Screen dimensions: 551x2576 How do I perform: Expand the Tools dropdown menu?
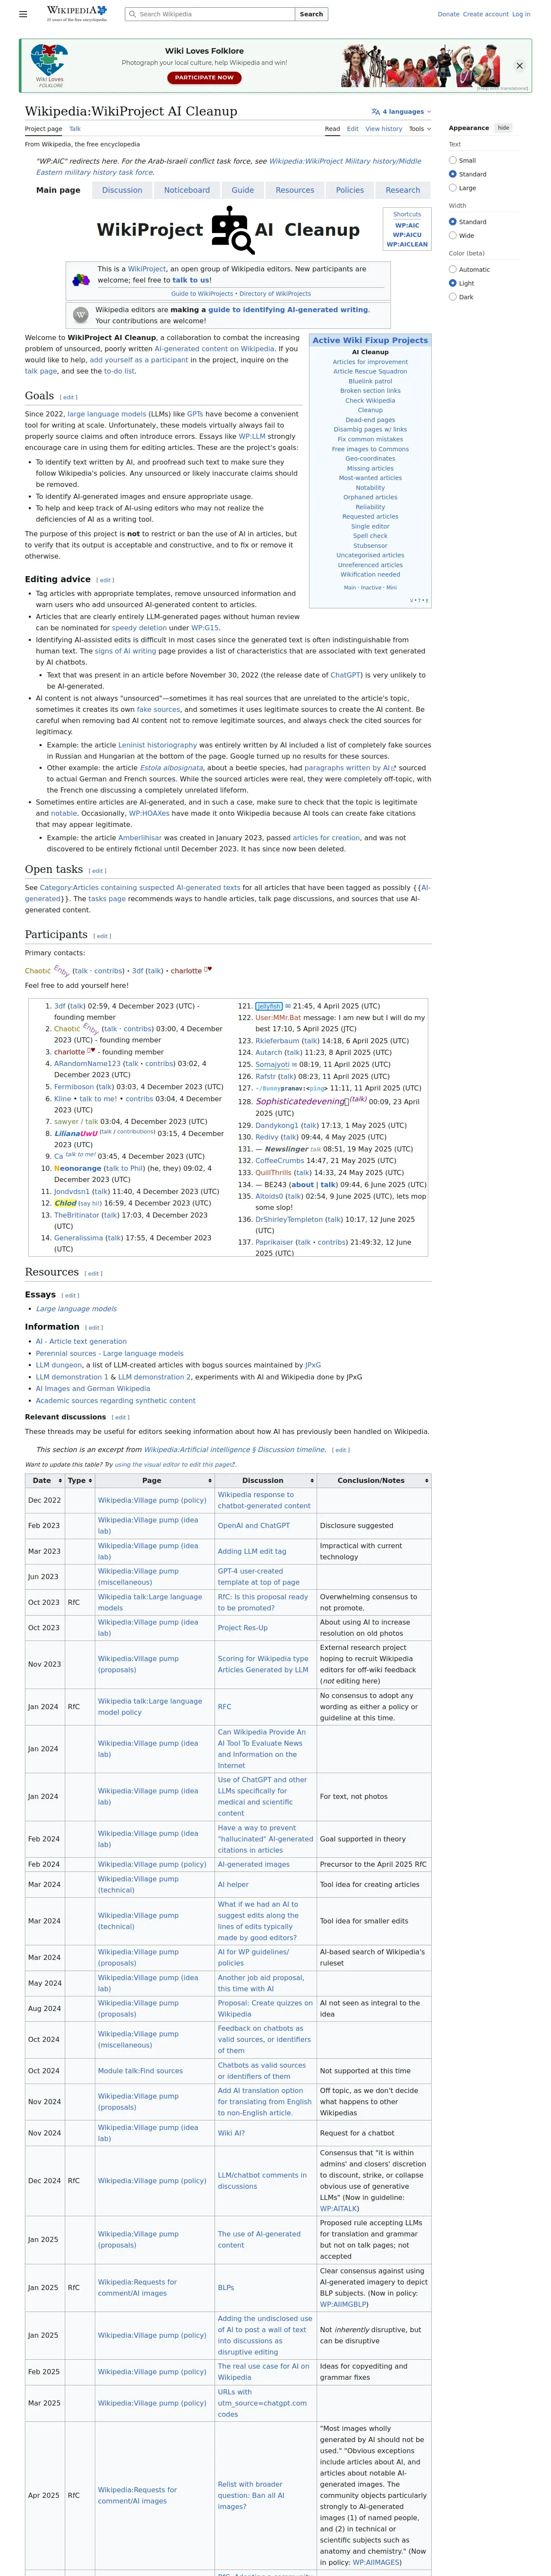tap(420, 129)
